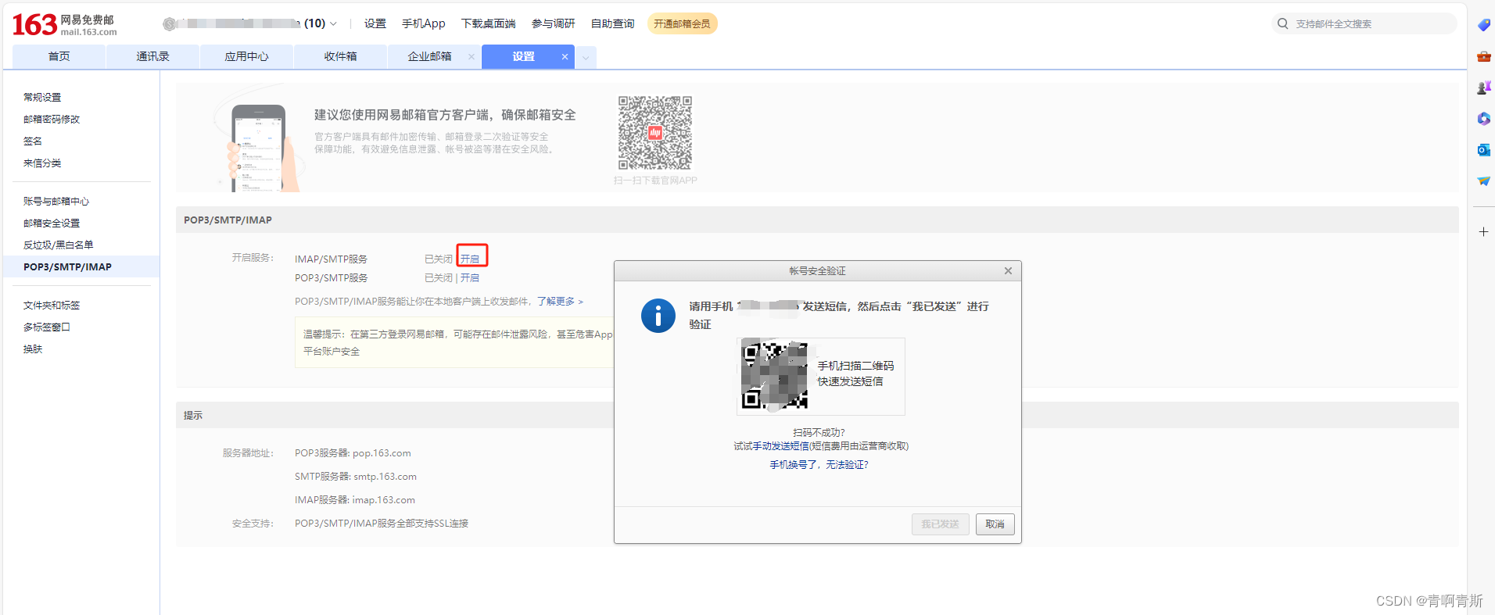The image size is (1495, 615).
Task: Open 多标签窗口 in the sidebar
Action: tap(47, 327)
